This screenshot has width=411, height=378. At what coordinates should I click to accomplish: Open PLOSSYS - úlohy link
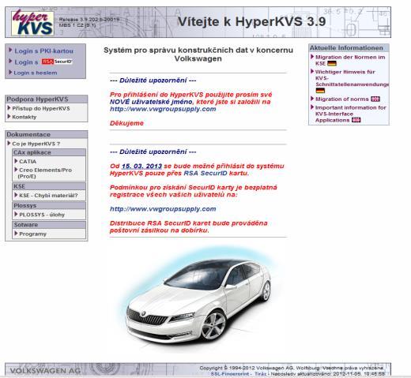[x=42, y=215]
